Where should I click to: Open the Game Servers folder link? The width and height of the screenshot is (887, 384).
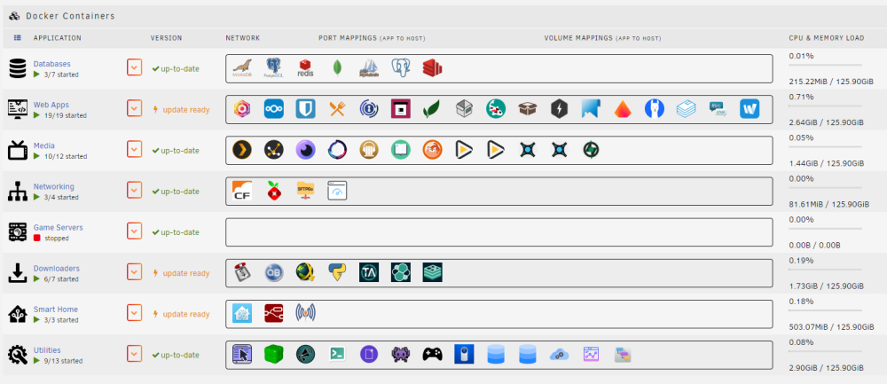(59, 227)
